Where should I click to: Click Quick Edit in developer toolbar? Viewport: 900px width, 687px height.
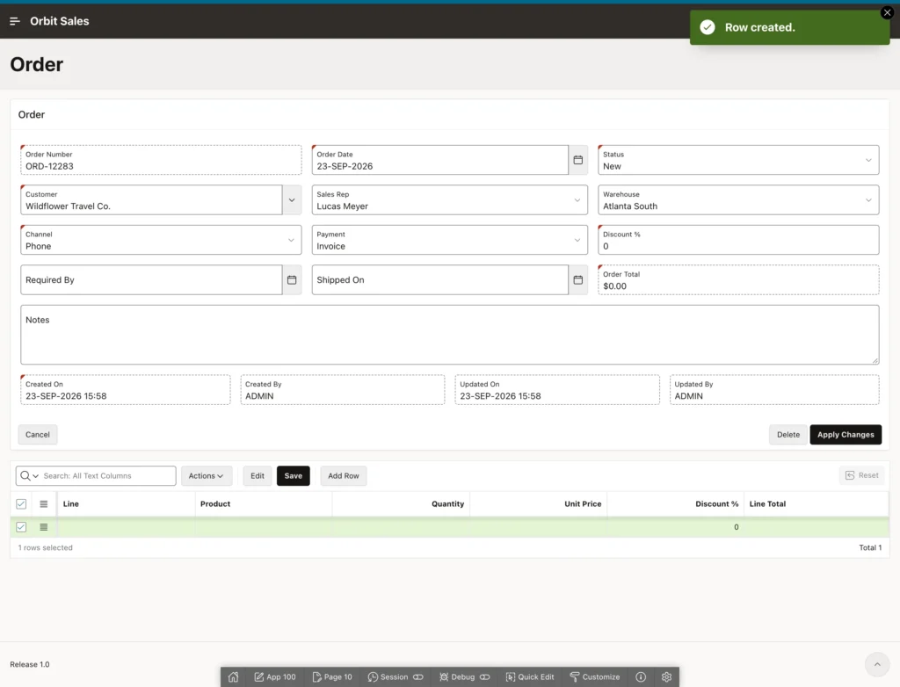[x=530, y=677]
